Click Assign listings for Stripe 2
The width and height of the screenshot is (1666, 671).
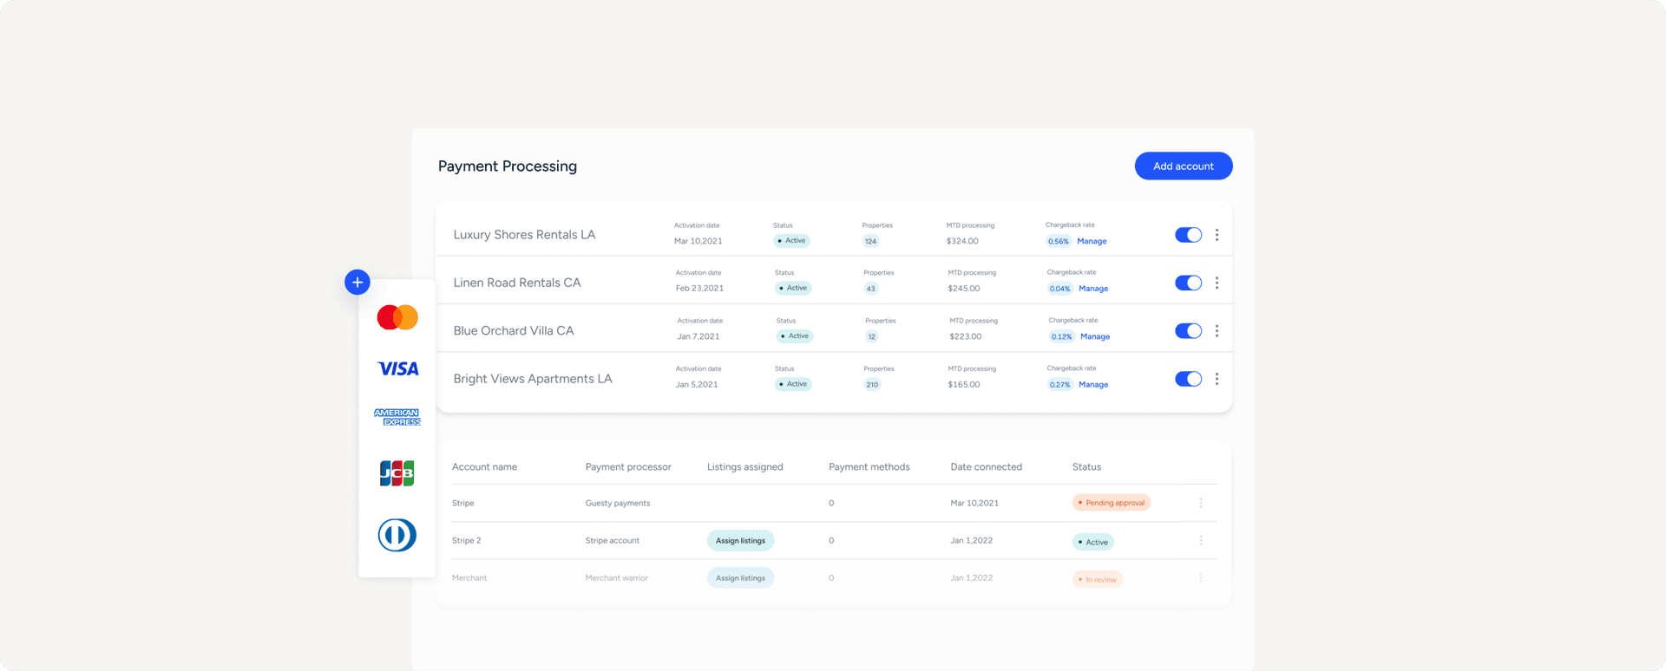coord(740,541)
